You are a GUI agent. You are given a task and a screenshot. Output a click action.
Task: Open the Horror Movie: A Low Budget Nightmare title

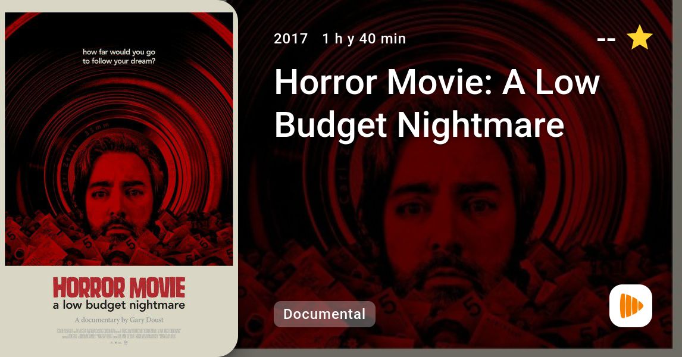point(437,103)
